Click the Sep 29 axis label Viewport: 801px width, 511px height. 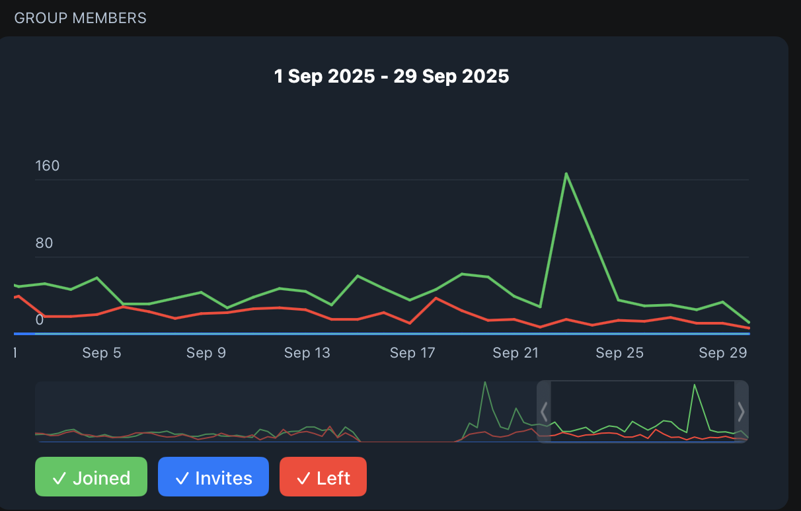(x=723, y=353)
